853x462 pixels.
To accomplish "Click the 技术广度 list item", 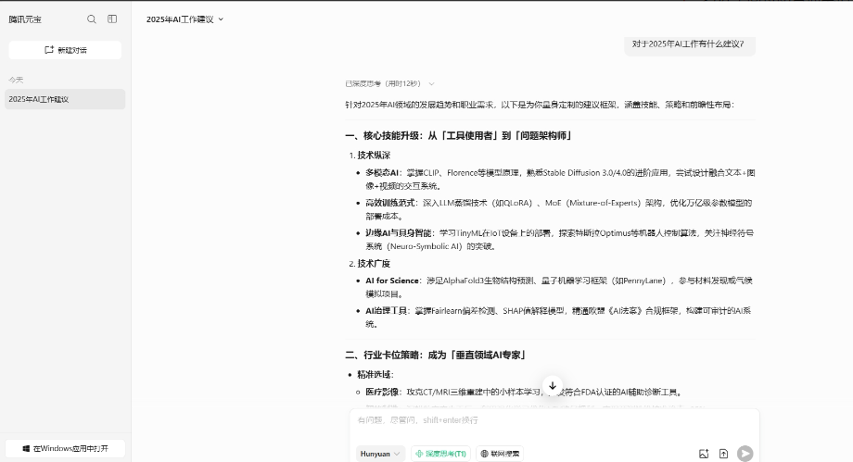I will pyautogui.click(x=374, y=264).
